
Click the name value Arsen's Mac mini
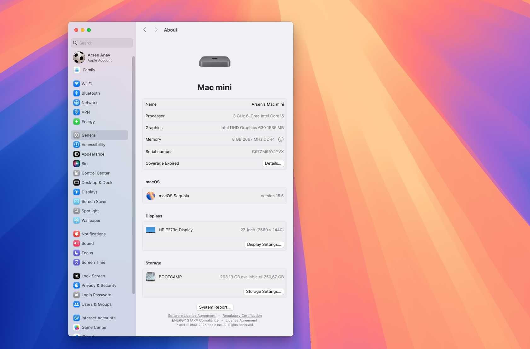click(268, 104)
